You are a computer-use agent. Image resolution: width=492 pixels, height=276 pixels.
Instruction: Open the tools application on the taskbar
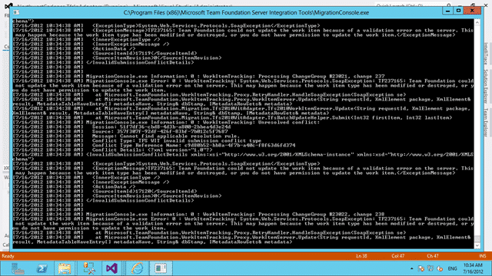click(89, 268)
